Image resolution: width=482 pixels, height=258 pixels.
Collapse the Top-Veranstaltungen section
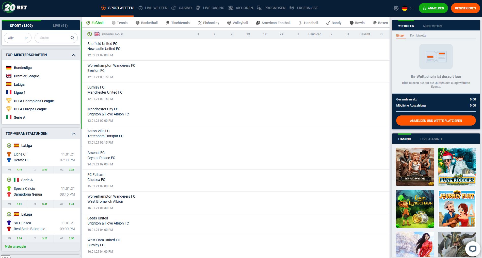point(74,134)
